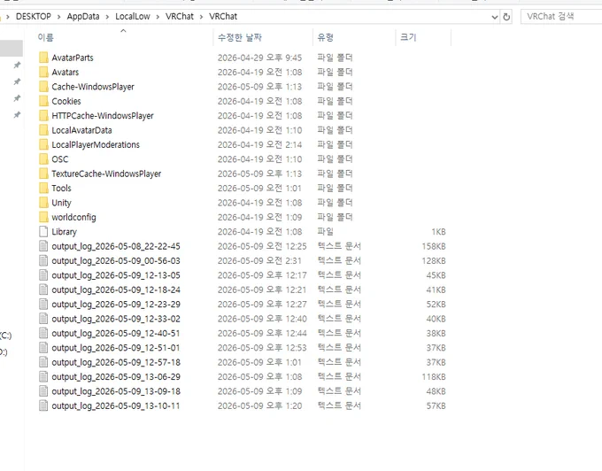Click date 2026-05-09 오후 12:44

(262, 333)
